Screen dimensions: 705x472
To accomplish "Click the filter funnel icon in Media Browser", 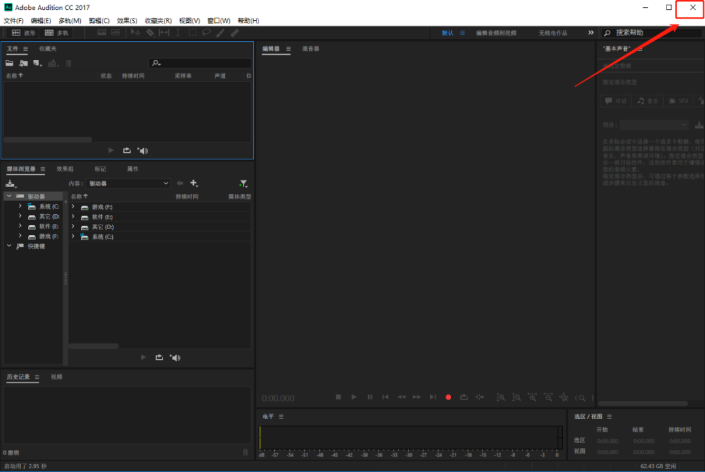I will coord(243,183).
